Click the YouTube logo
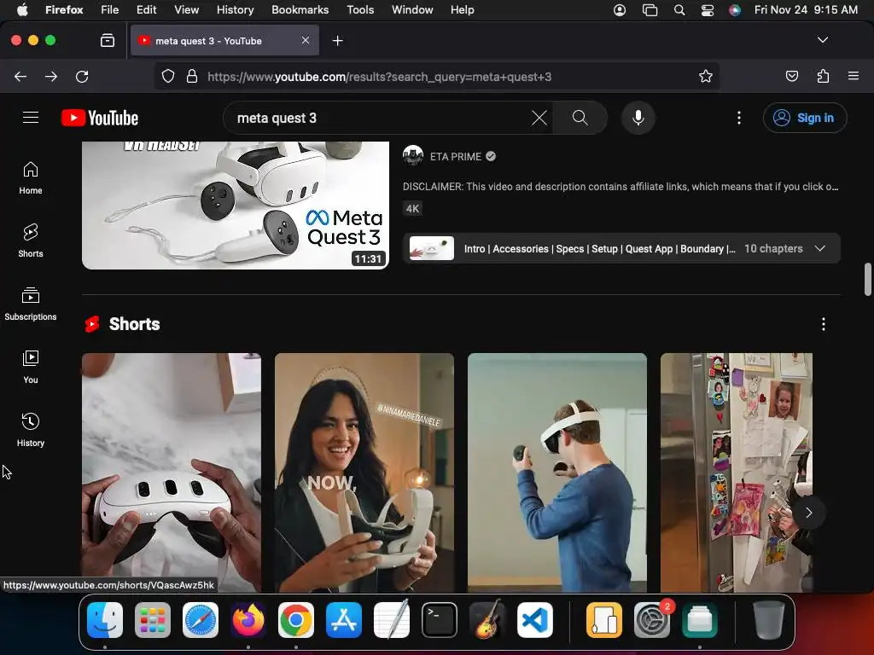 100,118
